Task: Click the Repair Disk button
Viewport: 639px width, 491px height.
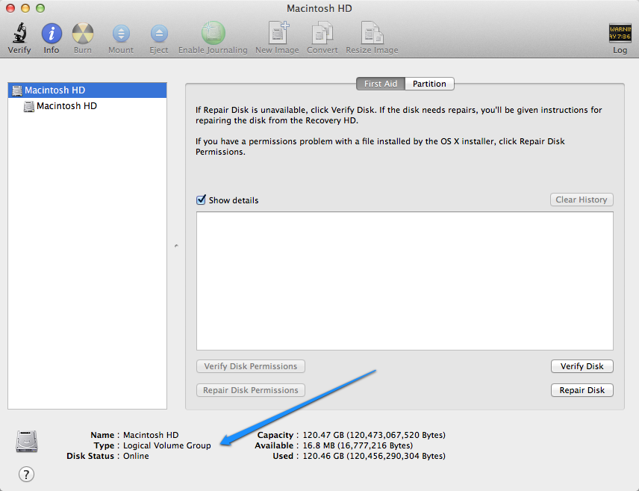Action: 582,390
